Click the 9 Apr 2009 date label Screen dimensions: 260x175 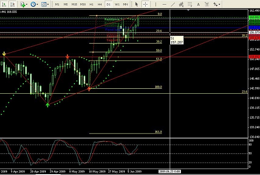(18, 171)
